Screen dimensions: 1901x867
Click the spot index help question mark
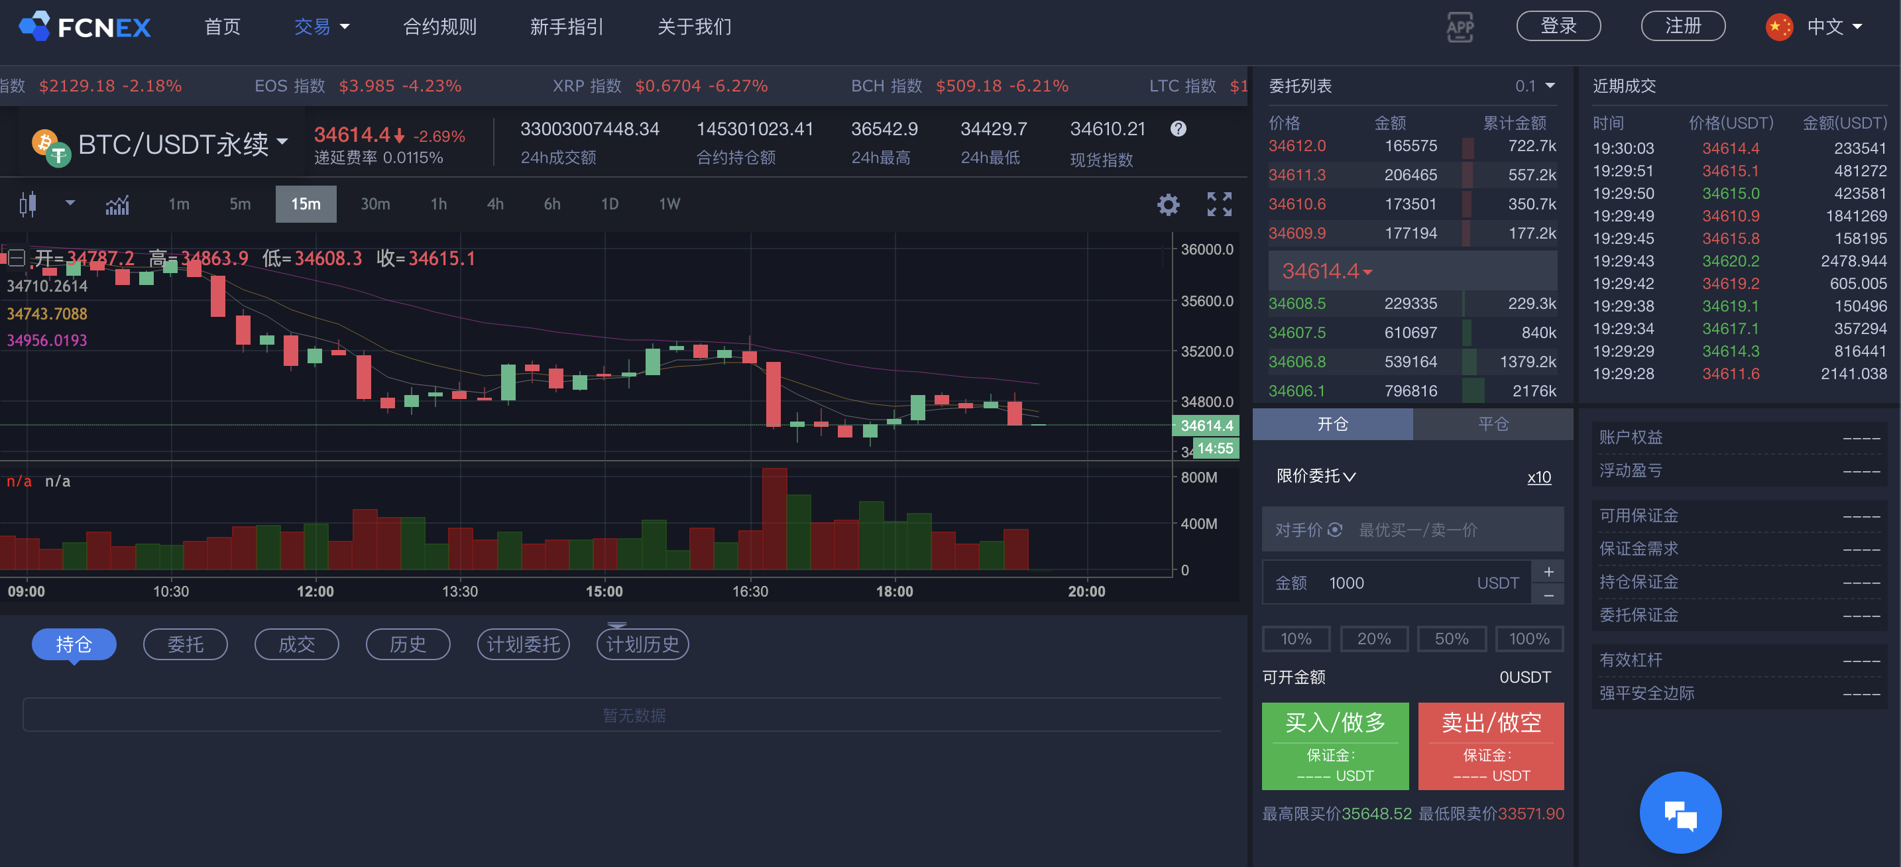point(1179,129)
